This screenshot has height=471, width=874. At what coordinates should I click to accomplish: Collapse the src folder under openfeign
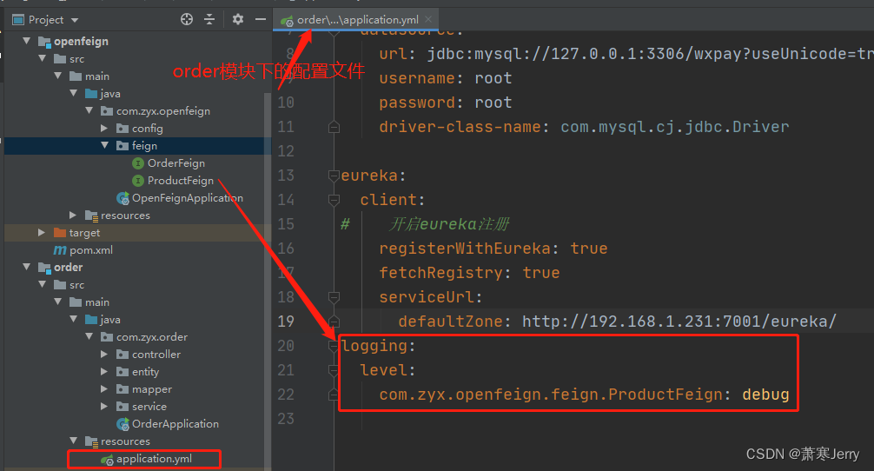pos(42,58)
